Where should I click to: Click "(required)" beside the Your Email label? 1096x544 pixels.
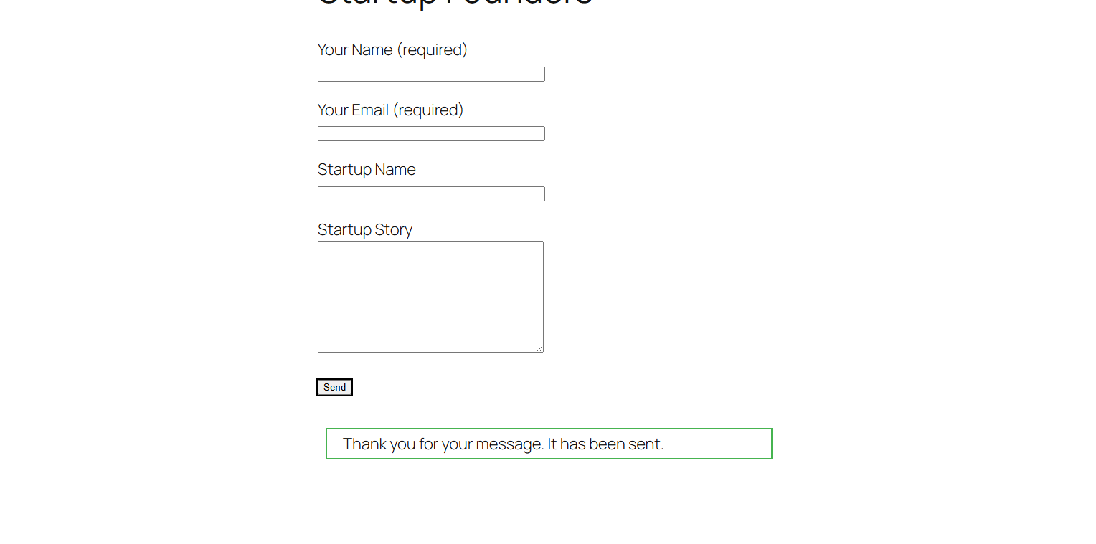click(x=428, y=110)
